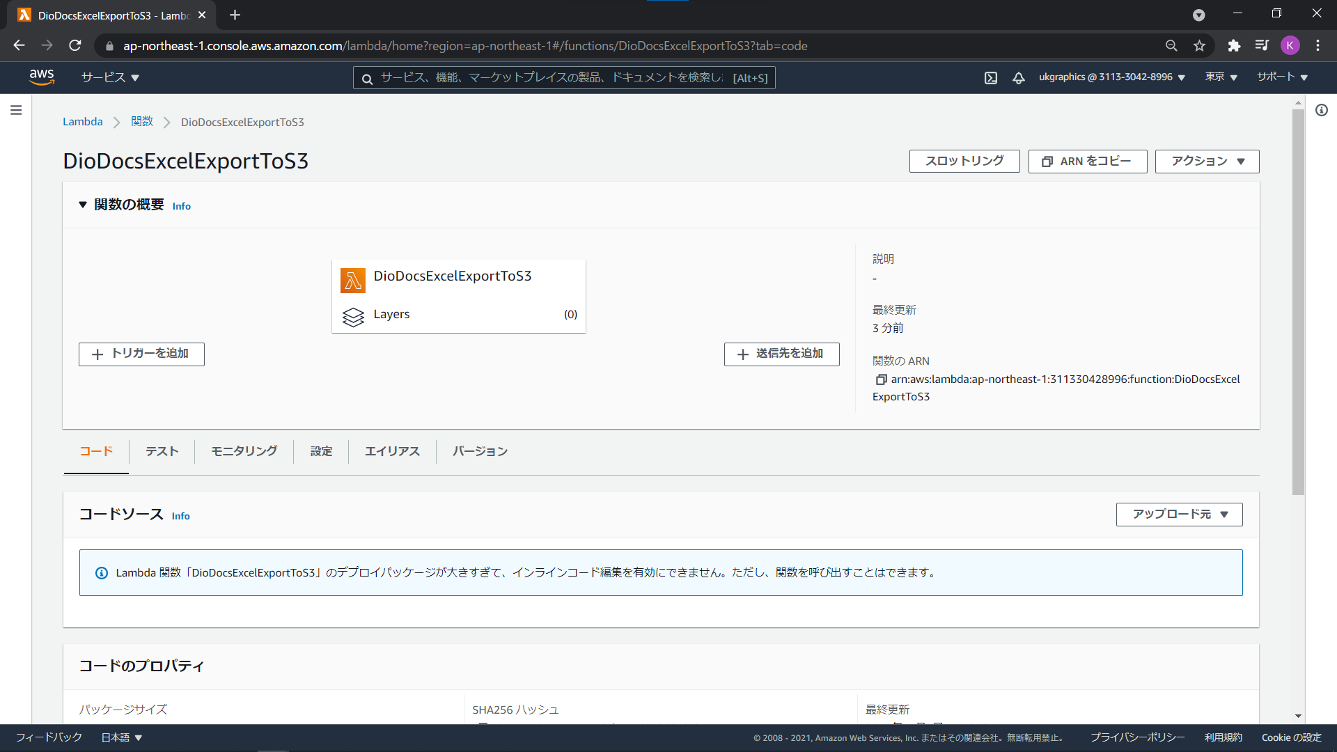Copy function ARN icon beside arn text
The width and height of the screenshot is (1337, 752).
coord(881,379)
